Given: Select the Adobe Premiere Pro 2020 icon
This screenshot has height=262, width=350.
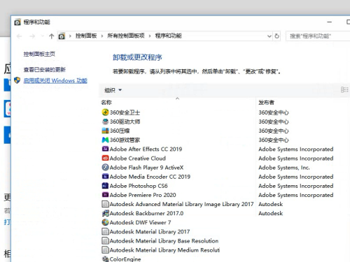Looking at the screenshot, I should coord(105,195).
